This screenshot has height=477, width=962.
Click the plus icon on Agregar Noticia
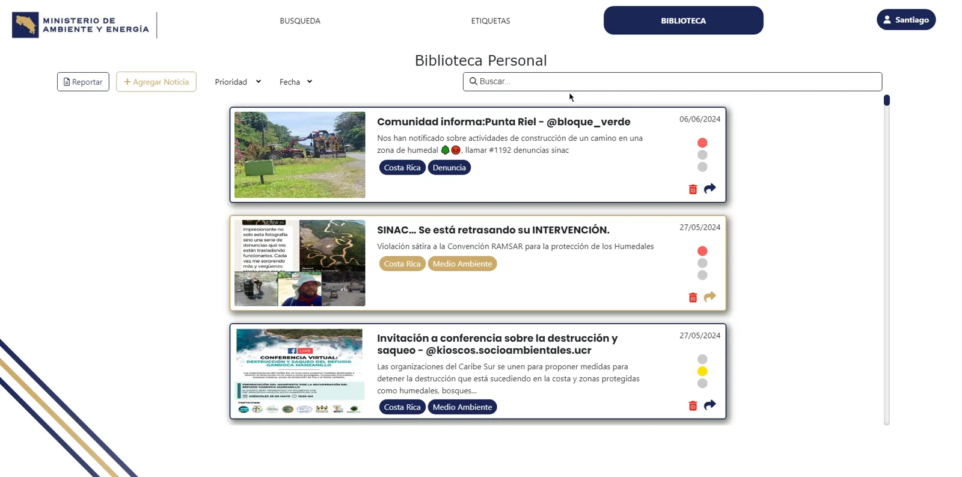[x=127, y=82]
